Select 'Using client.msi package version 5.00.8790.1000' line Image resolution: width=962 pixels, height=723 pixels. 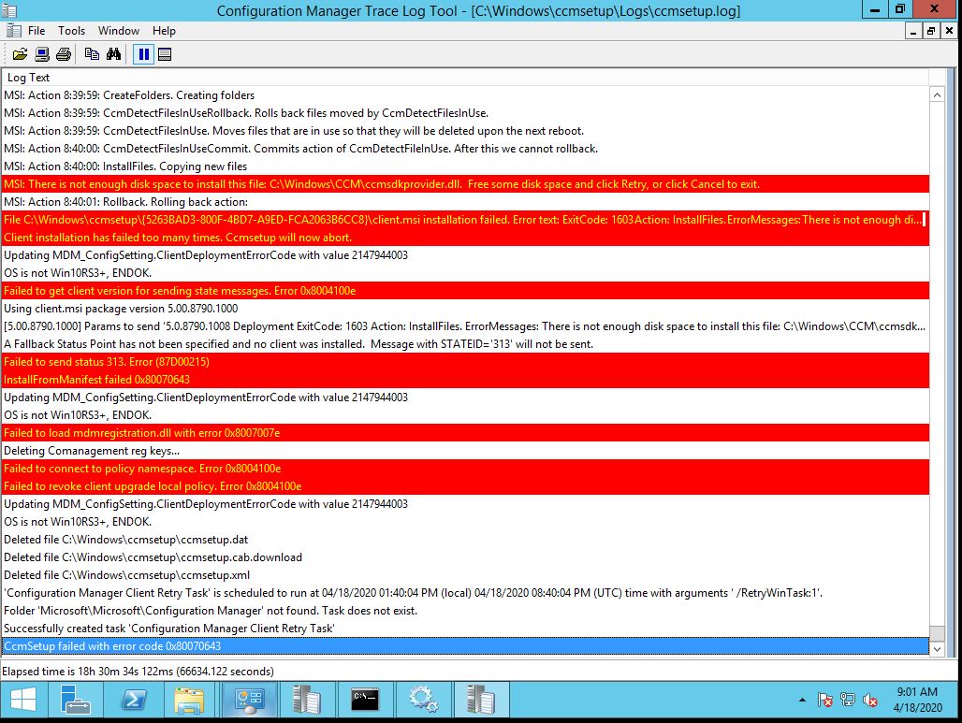[465, 309]
